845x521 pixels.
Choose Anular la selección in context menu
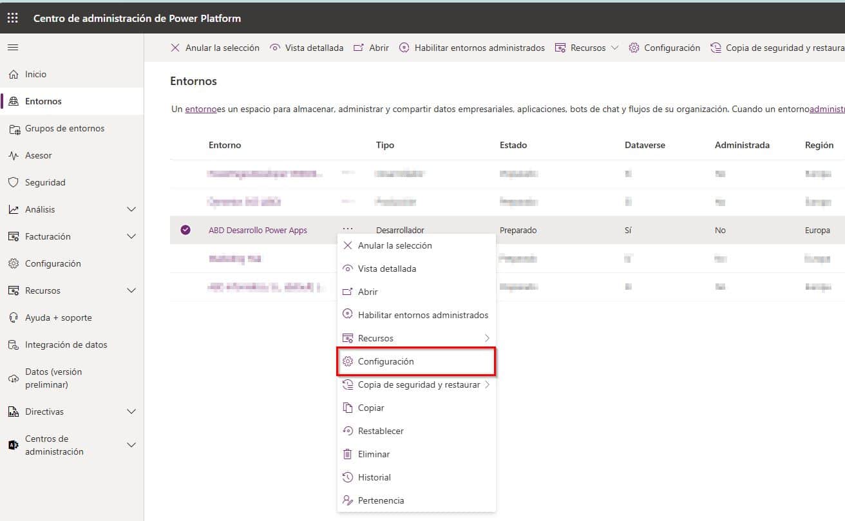pos(417,245)
